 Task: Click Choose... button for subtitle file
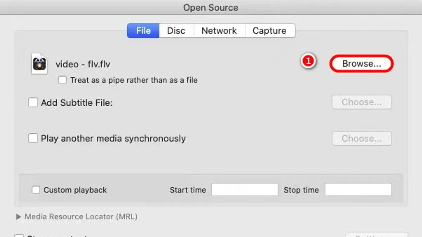(362, 102)
